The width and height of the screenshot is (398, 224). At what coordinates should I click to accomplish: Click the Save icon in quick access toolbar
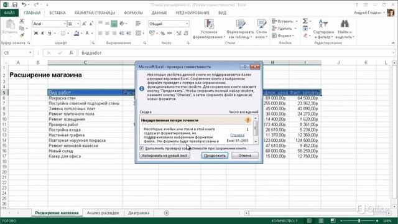(15, 4)
